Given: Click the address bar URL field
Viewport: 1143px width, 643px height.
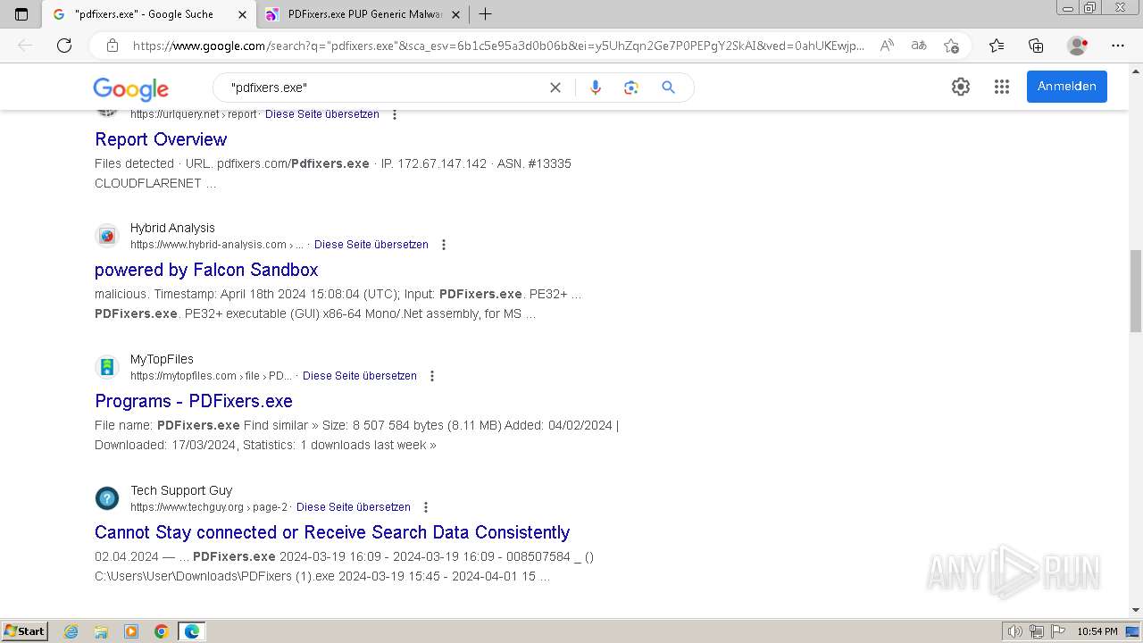Looking at the screenshot, I should (498, 46).
